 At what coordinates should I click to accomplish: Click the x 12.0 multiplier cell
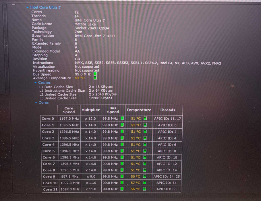coord(90,119)
